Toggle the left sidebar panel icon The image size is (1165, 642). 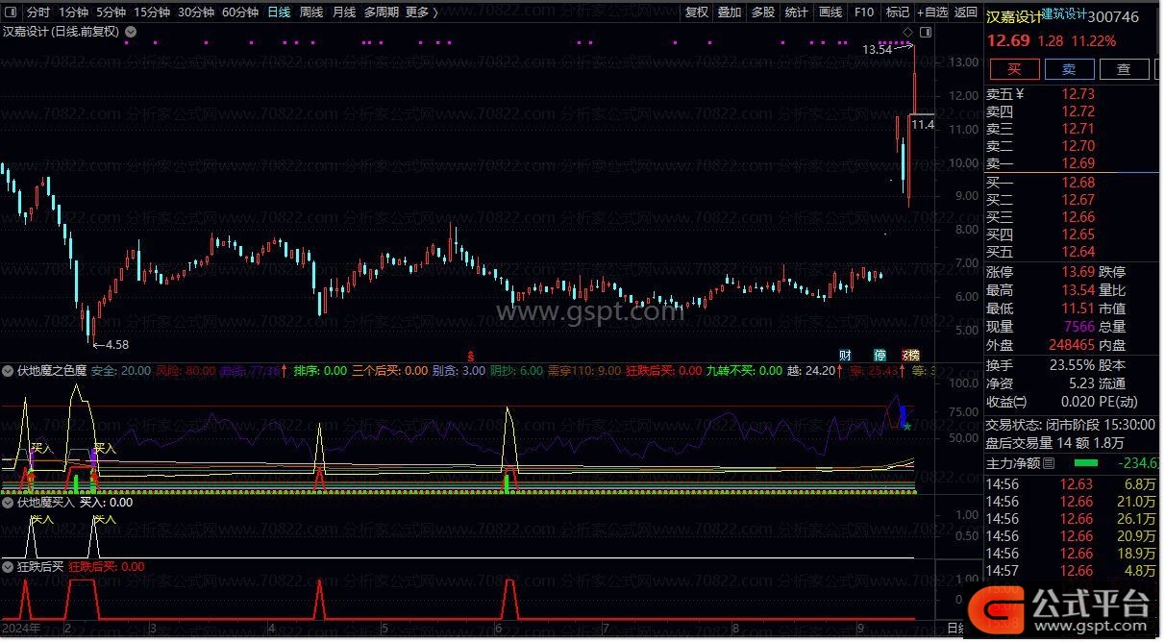10,12
